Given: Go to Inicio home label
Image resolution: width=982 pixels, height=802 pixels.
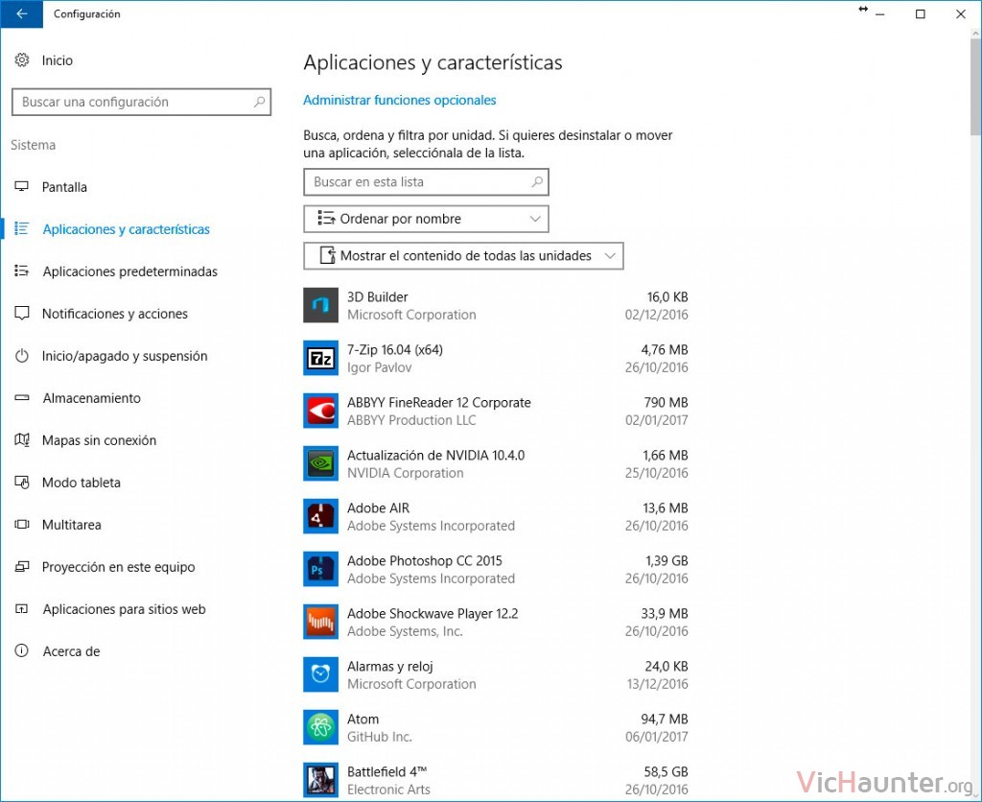Looking at the screenshot, I should [x=57, y=60].
